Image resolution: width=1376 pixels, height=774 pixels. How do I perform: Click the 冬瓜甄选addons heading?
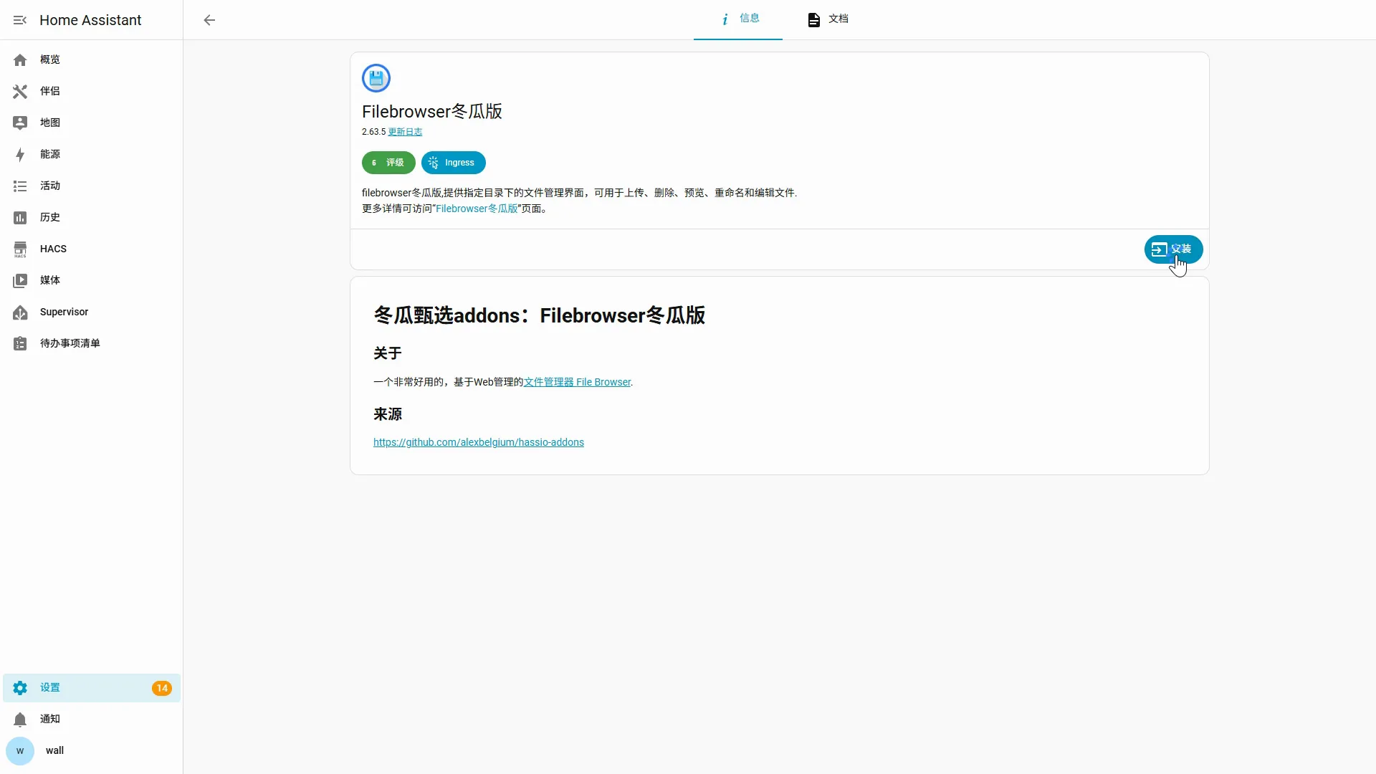(540, 315)
